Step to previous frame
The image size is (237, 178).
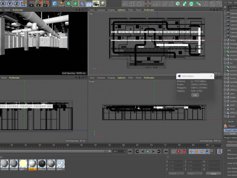click(143, 151)
